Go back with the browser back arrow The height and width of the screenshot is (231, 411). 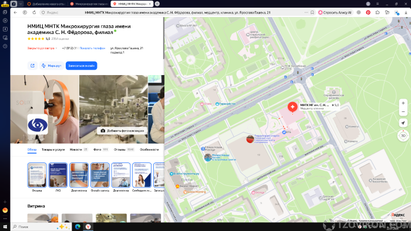click(x=15, y=12)
